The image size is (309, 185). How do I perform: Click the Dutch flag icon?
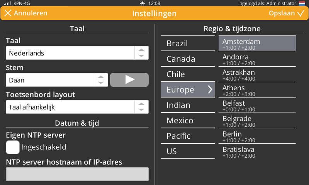point(302,3)
